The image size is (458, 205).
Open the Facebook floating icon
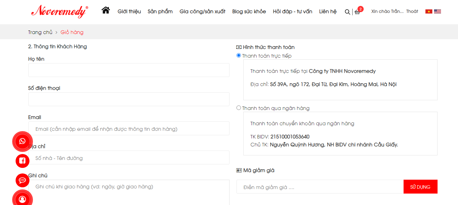click(23, 161)
